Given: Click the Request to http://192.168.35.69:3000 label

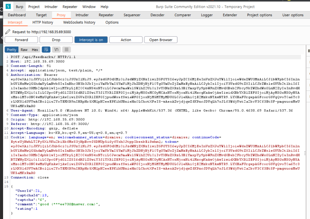Looking at the screenshot, I should click(42, 32).
